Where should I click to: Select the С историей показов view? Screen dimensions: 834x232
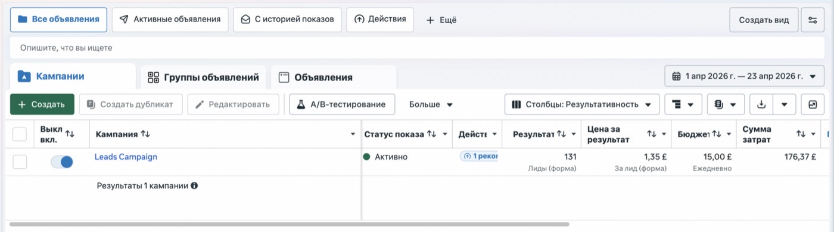[287, 19]
